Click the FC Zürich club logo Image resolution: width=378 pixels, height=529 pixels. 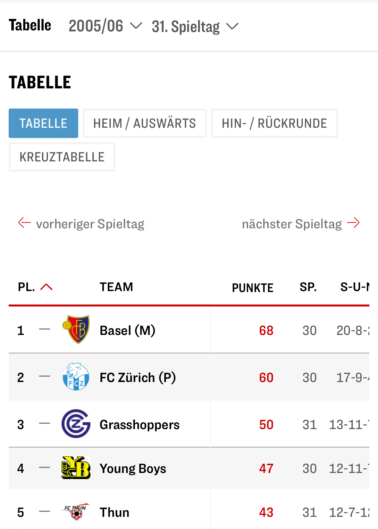[x=76, y=377]
